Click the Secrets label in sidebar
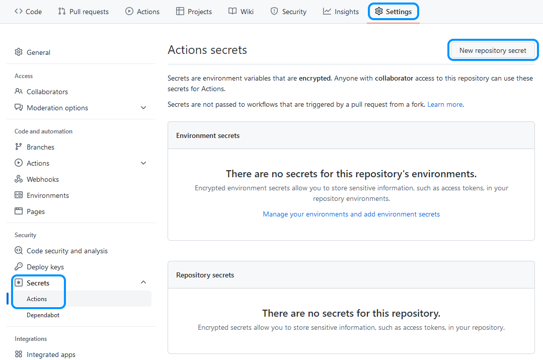Viewport: 543px width, 360px height. click(38, 283)
